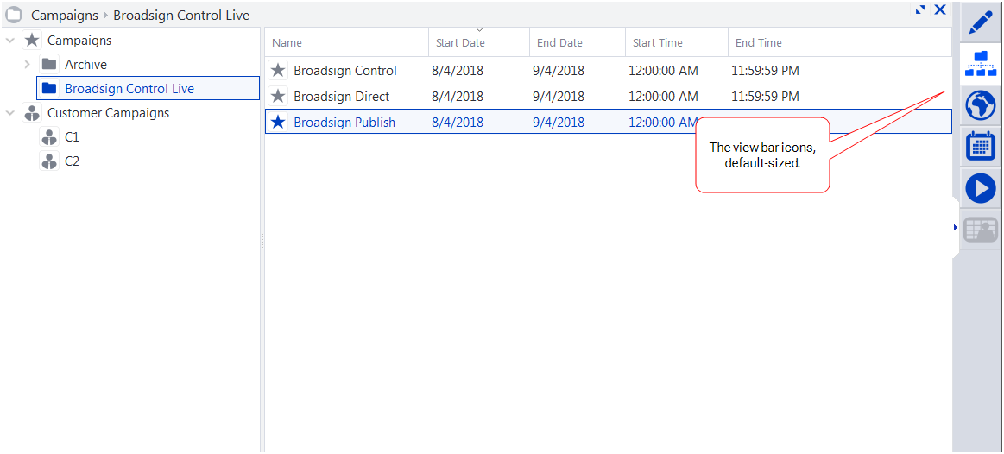
Task: Click Broadsign Publish start date 8/4/2018
Action: 458,122
